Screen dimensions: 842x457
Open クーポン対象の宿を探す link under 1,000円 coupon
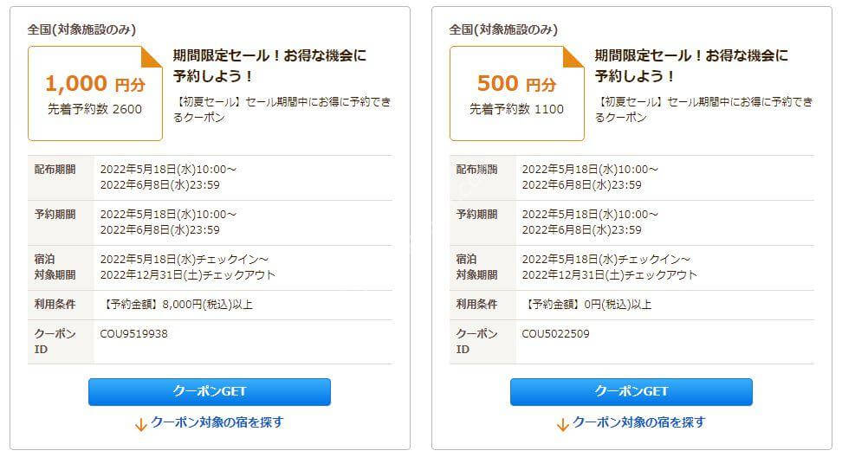click(x=217, y=422)
